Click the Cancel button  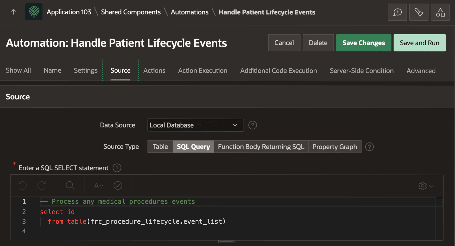(x=284, y=43)
